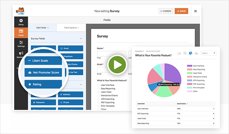Click the 'Likert Field' table row

(176, 118)
